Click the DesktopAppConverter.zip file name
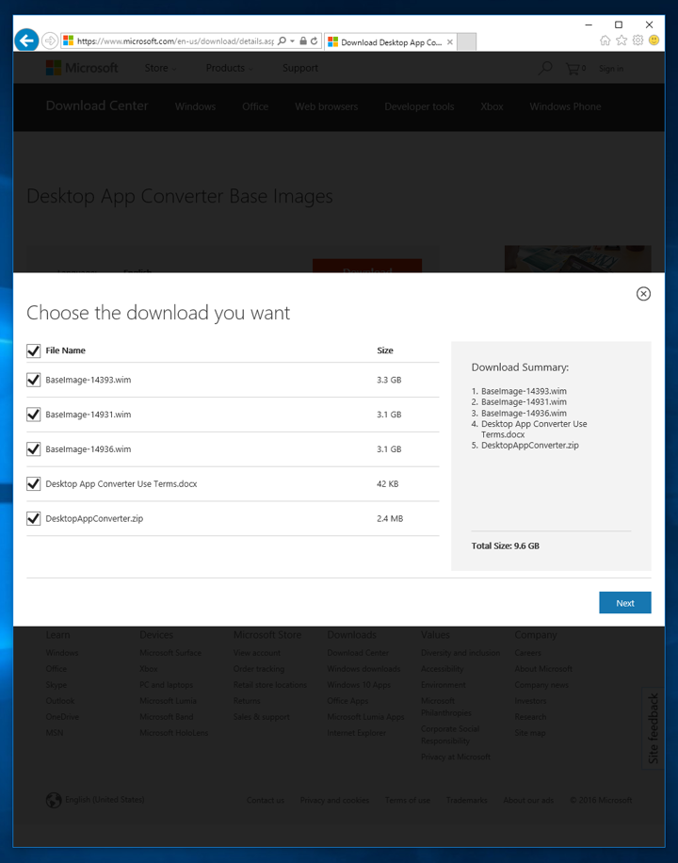 pyautogui.click(x=94, y=518)
